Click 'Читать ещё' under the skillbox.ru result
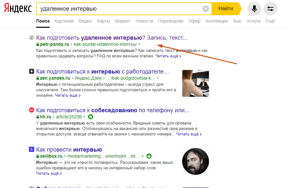This screenshot has width=287, height=188. click(x=49, y=173)
